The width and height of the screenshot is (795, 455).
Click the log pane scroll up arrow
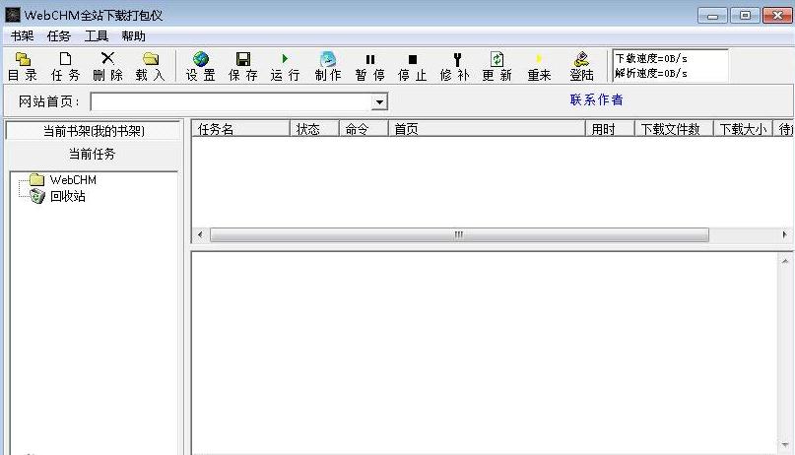click(x=785, y=261)
